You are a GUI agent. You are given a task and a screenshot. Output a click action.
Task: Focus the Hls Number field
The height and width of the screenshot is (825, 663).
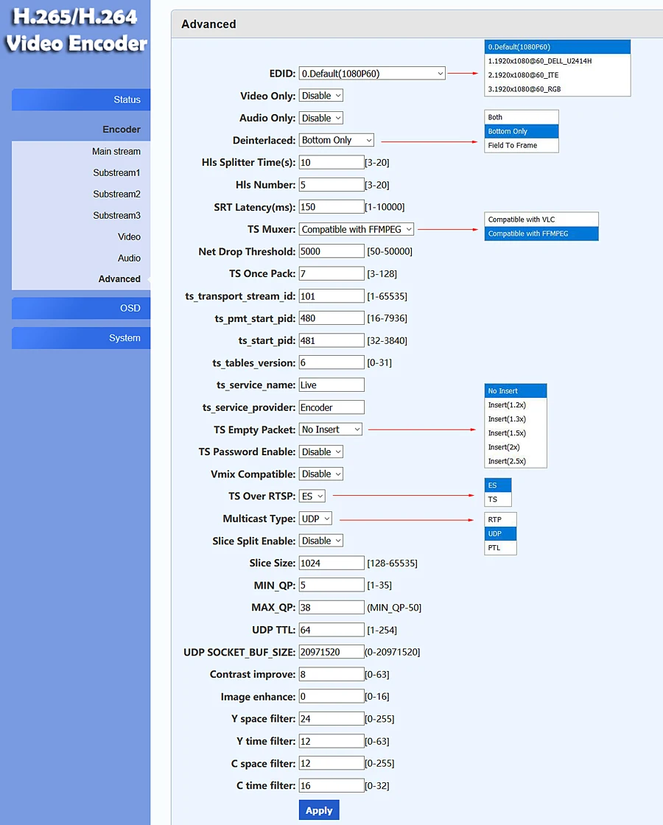tap(331, 185)
